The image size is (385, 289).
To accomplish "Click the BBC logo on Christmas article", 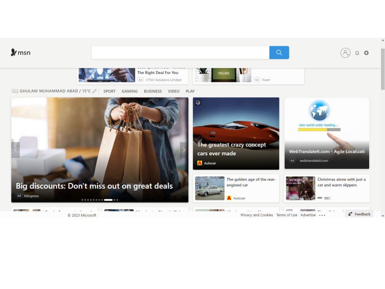I will pyautogui.click(x=320, y=198).
